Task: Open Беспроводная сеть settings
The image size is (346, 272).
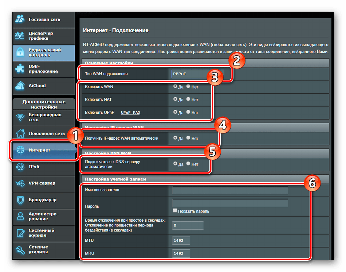Action: coord(44,117)
